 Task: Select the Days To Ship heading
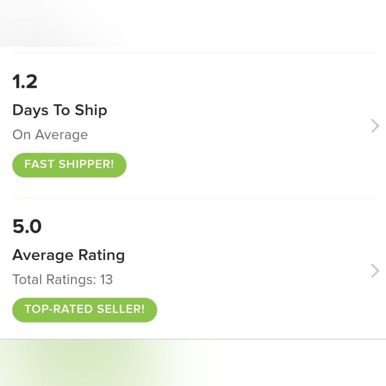[x=59, y=110]
